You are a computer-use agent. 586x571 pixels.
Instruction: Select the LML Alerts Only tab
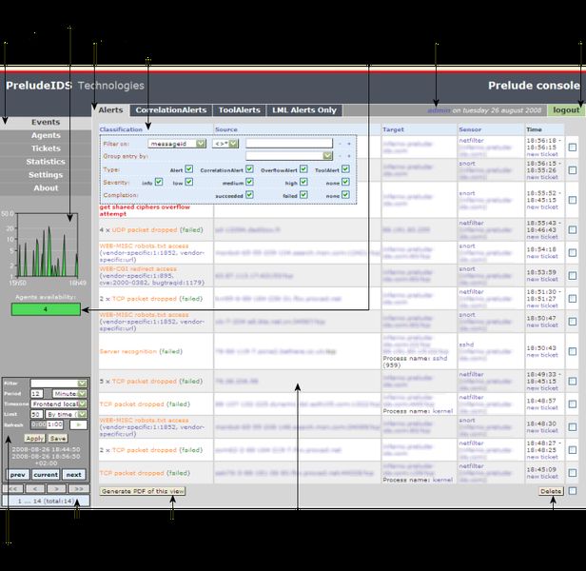(x=304, y=110)
